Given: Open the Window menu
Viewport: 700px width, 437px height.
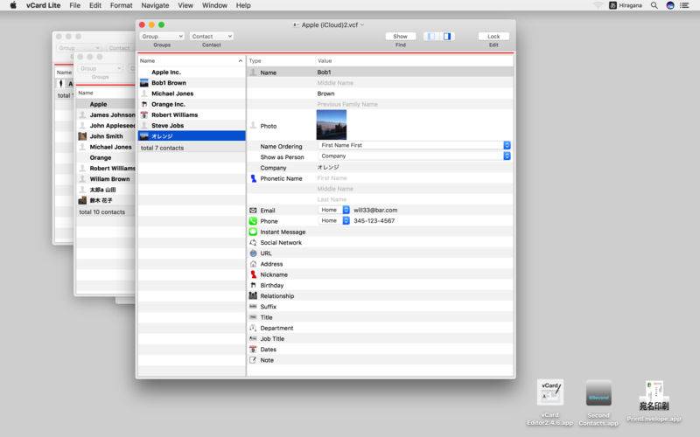Looking at the screenshot, I should coord(214,5).
